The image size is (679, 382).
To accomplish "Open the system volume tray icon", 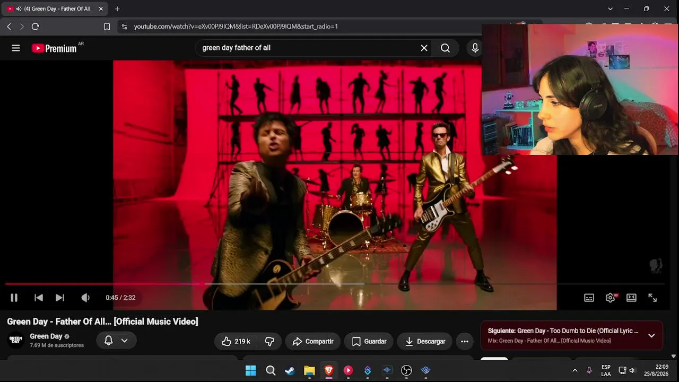I will pos(632,370).
